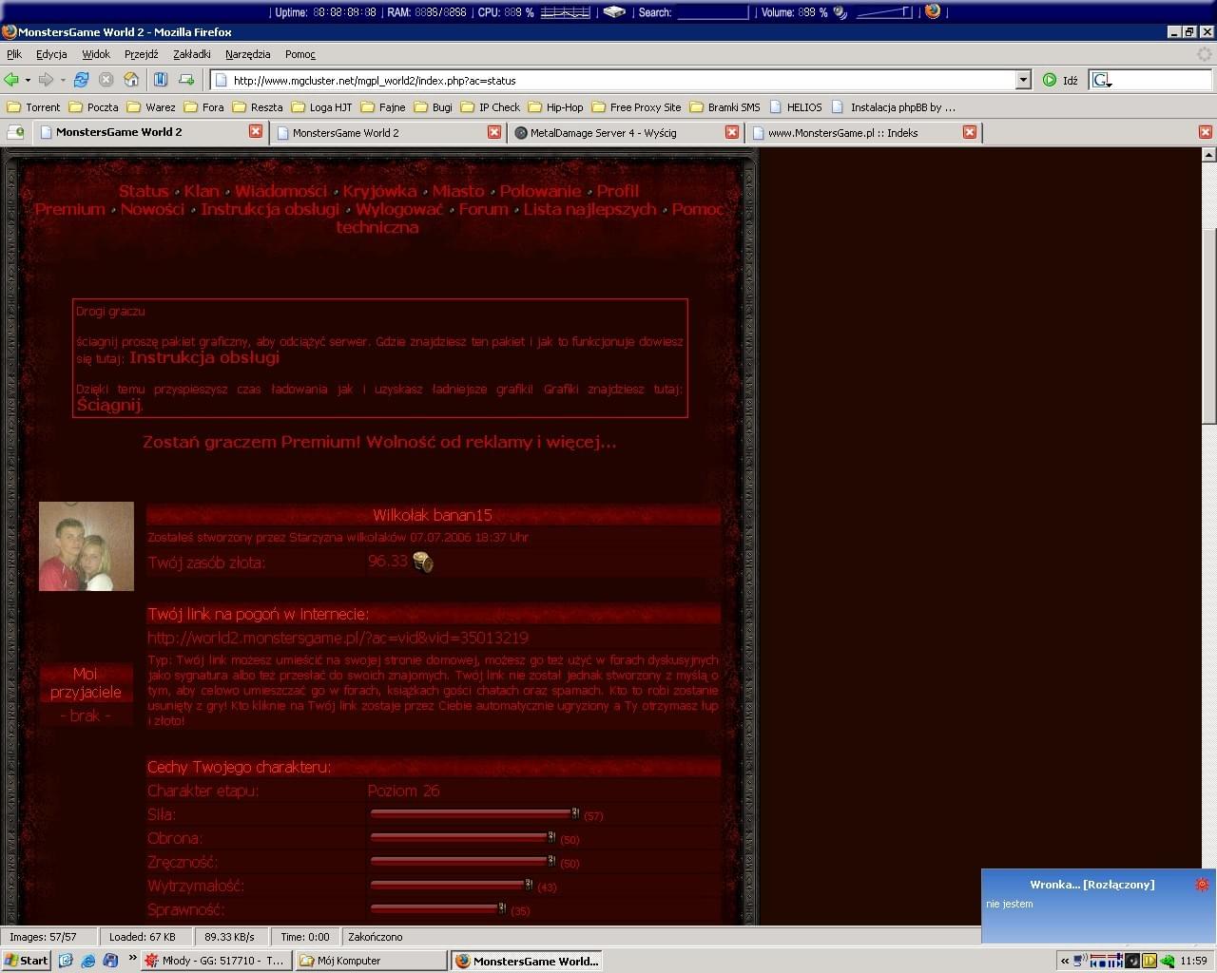Click the Google search input field

coord(1164,81)
